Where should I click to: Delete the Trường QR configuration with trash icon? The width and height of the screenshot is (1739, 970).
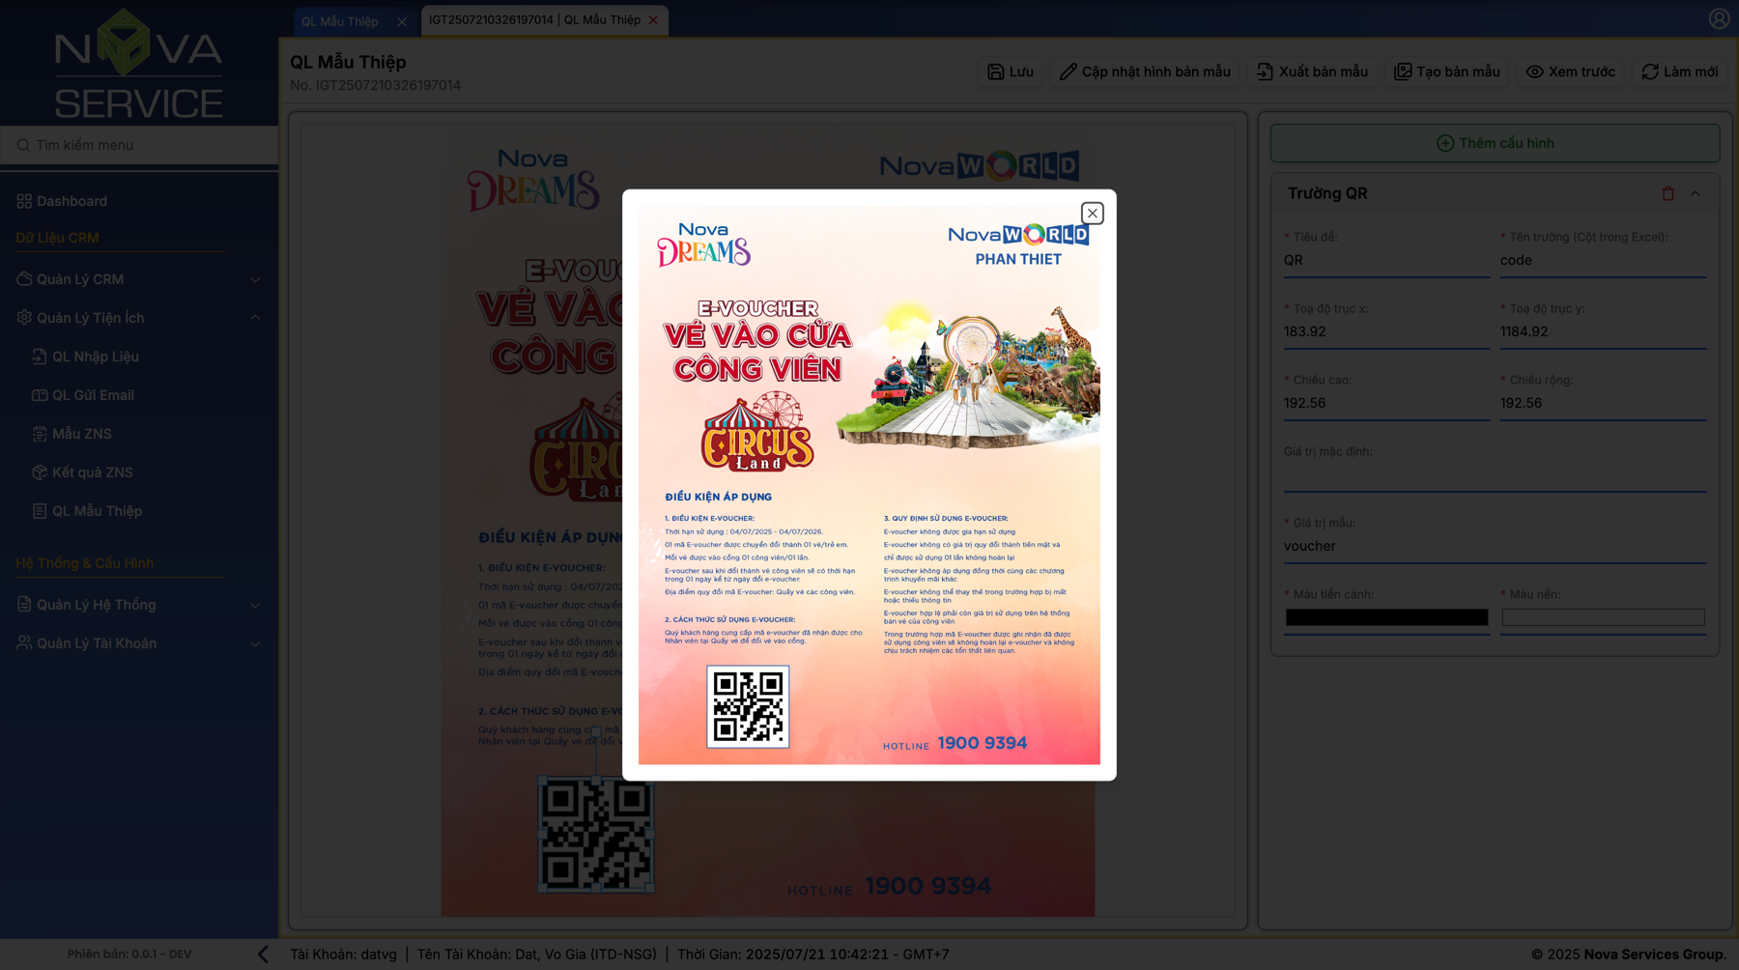[x=1668, y=193]
